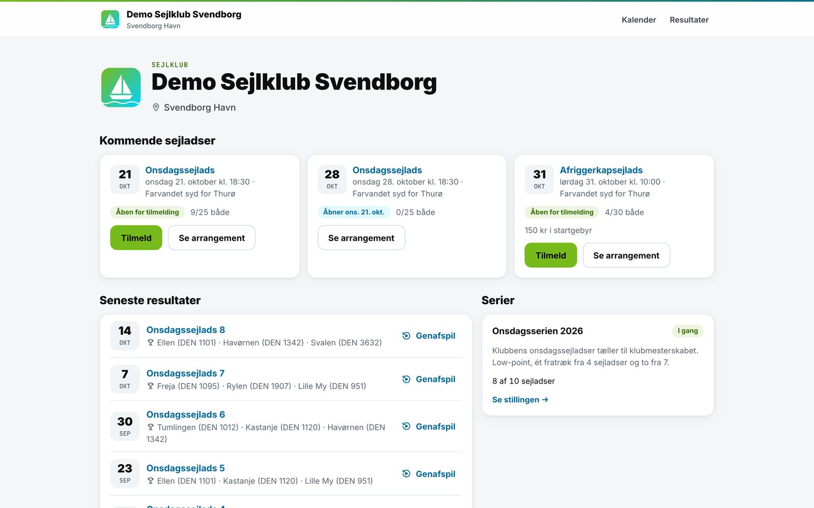Screen dimensions: 814x508
Task: Open Onsdagssejlads 6 results
Action: (186, 415)
